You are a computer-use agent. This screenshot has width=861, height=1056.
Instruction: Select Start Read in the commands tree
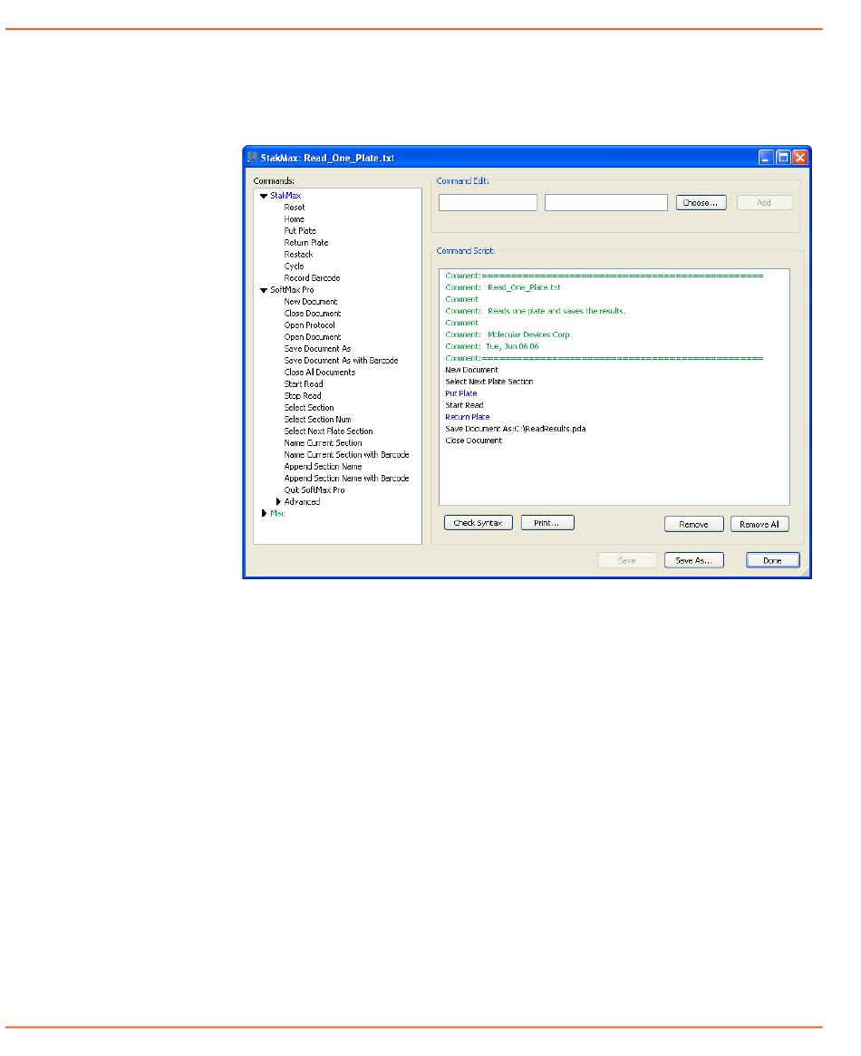304,384
